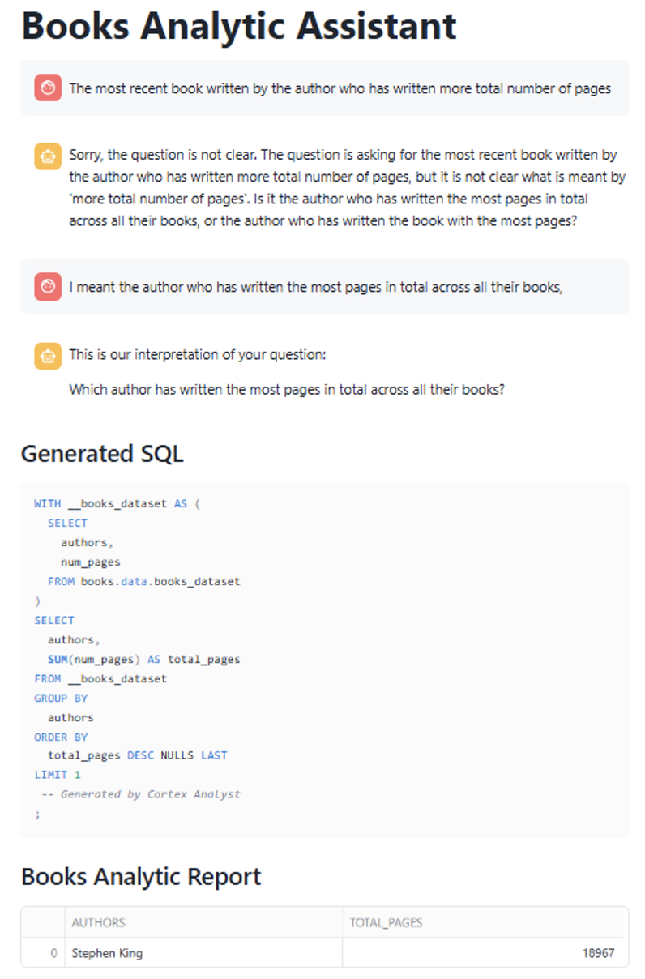Click the user avatar beside the first question
Image resolution: width=645 pixels, height=979 pixels.
tap(48, 88)
